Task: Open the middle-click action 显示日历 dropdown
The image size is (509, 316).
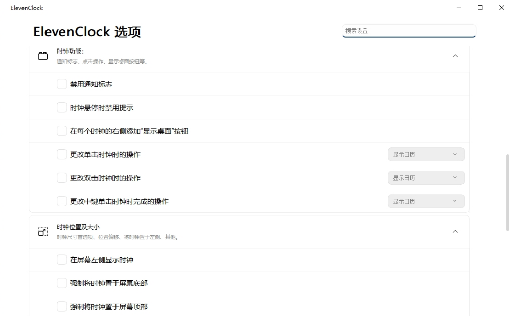Action: tap(426, 201)
